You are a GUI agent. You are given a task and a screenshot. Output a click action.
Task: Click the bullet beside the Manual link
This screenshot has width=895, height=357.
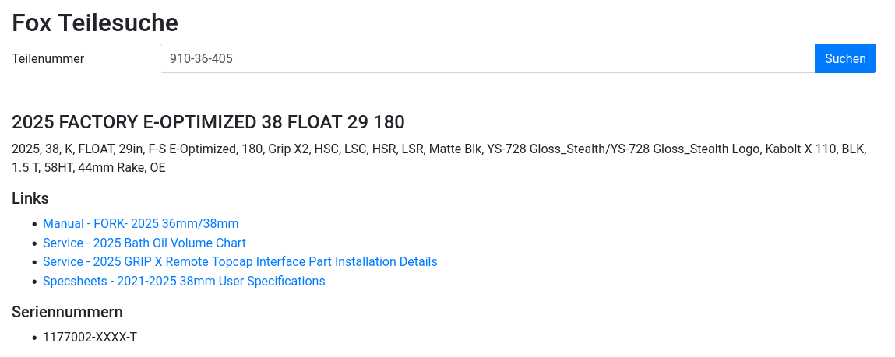point(34,224)
